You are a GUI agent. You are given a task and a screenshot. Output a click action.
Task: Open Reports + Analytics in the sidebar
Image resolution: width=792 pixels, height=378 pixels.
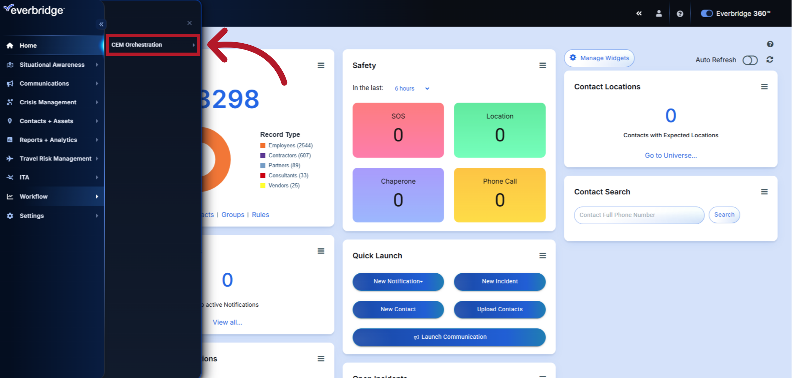10,140
